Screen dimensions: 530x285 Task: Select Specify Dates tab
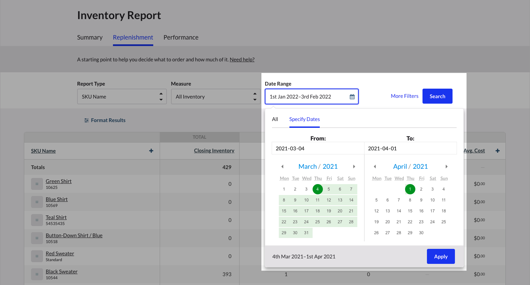(x=304, y=119)
